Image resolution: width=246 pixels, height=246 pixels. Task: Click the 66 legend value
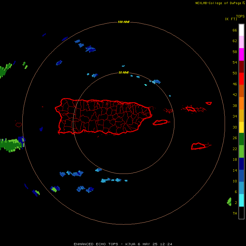pos(235,30)
